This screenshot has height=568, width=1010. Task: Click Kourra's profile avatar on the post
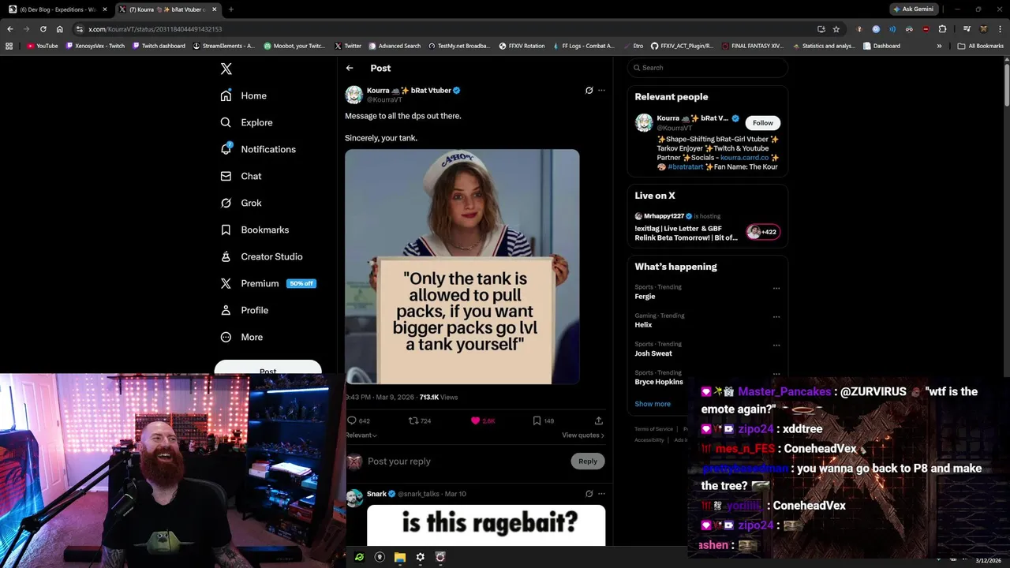point(354,95)
